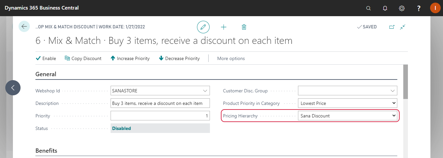Click the Description field label
This screenshot has width=443, height=158.
[x=47, y=103]
